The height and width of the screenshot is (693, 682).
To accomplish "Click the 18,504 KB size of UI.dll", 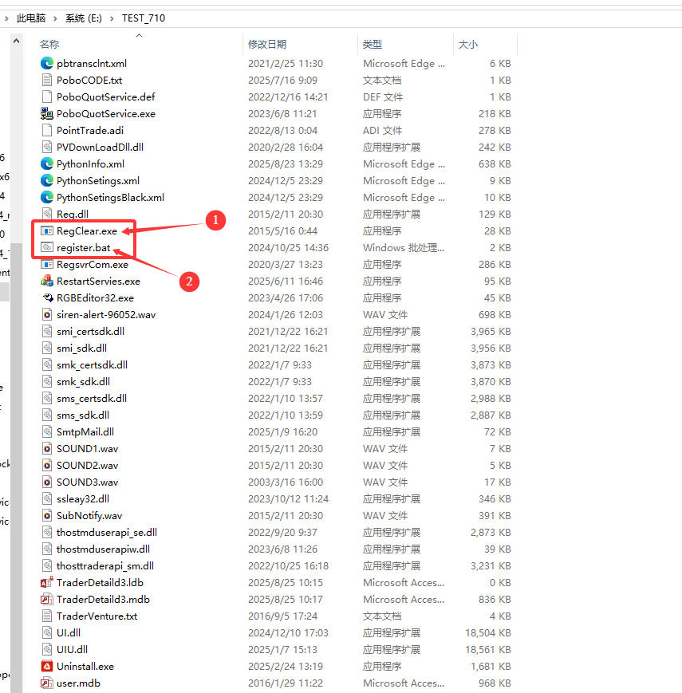I will pyautogui.click(x=488, y=633).
